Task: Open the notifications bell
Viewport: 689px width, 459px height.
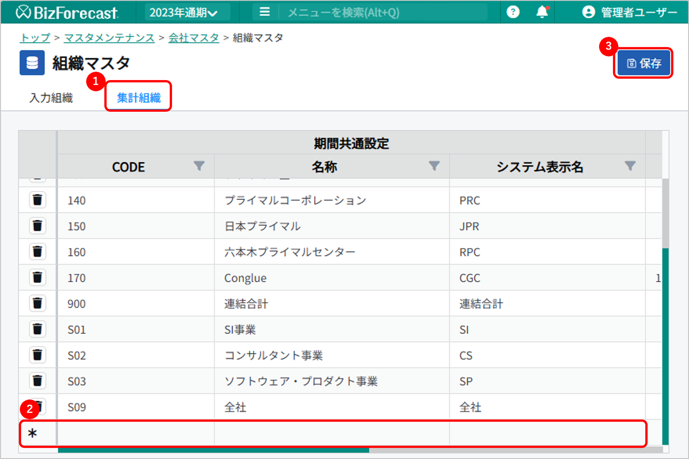Action: [x=542, y=12]
